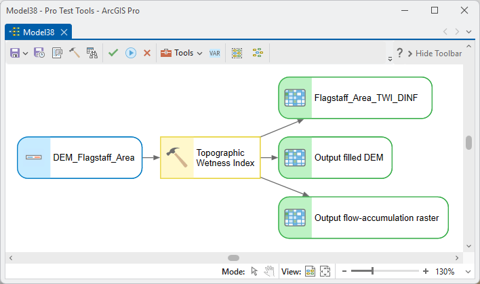Select the Topographic Wetness Index tool element

click(x=210, y=158)
